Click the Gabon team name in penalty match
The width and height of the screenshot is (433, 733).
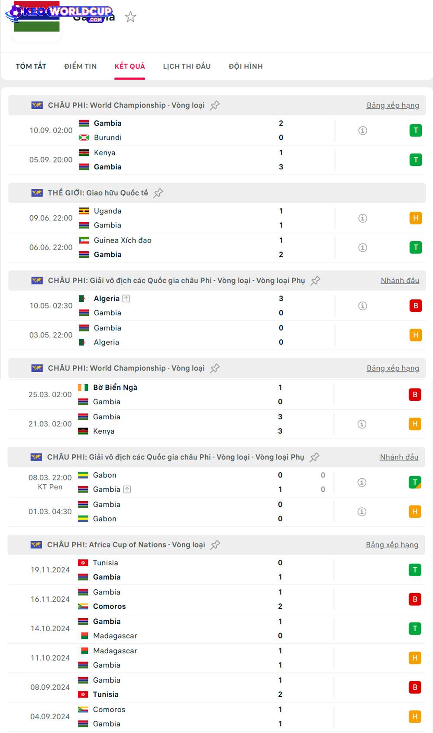click(105, 475)
